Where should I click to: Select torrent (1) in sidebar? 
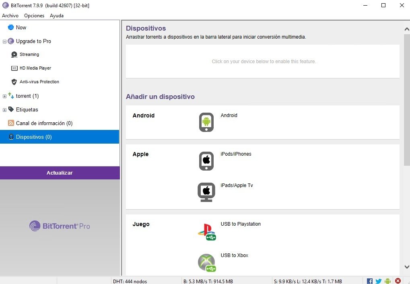click(27, 96)
